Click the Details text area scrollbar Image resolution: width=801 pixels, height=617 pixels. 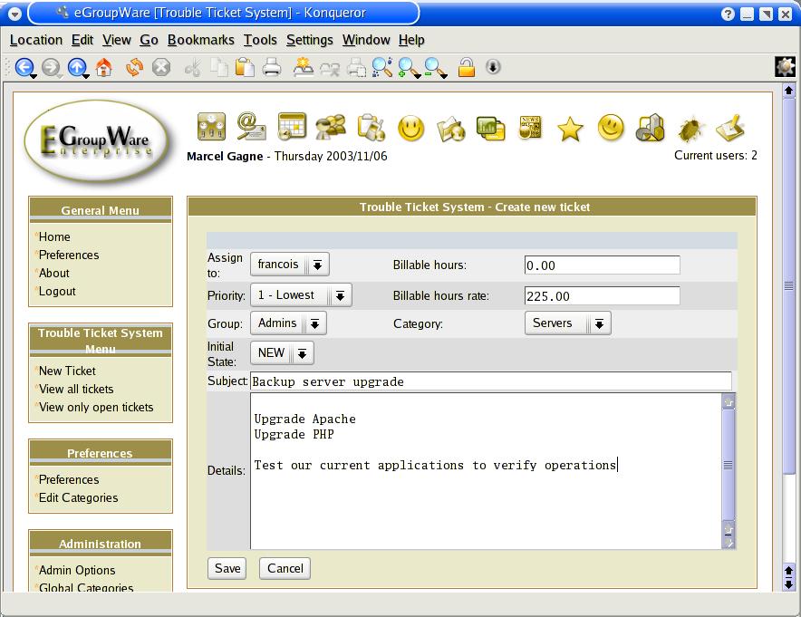pyautogui.click(x=728, y=465)
